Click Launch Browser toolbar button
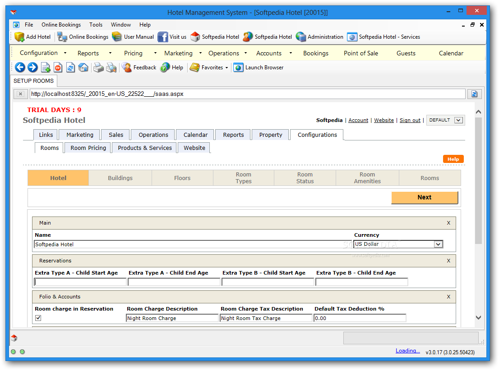Screen dimensions: 499x370 point(259,68)
